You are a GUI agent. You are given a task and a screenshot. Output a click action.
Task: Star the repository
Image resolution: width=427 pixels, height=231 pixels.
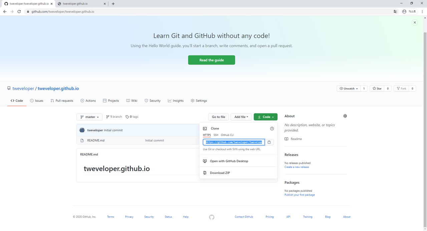click(377, 89)
